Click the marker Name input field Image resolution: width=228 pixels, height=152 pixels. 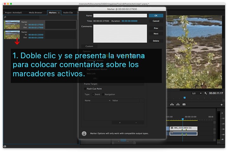point(120,16)
